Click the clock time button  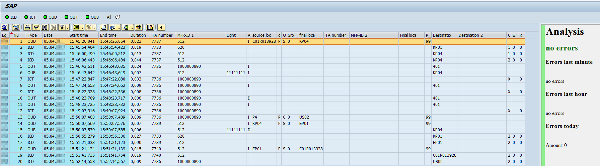[118, 17]
